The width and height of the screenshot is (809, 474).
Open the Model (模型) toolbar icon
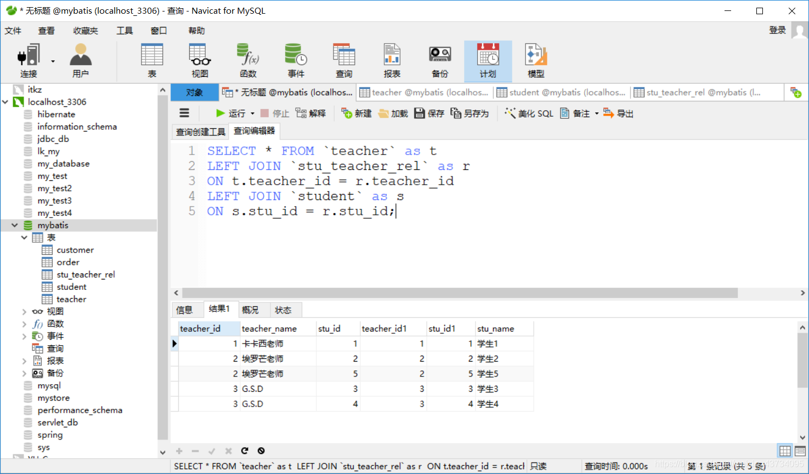(536, 61)
